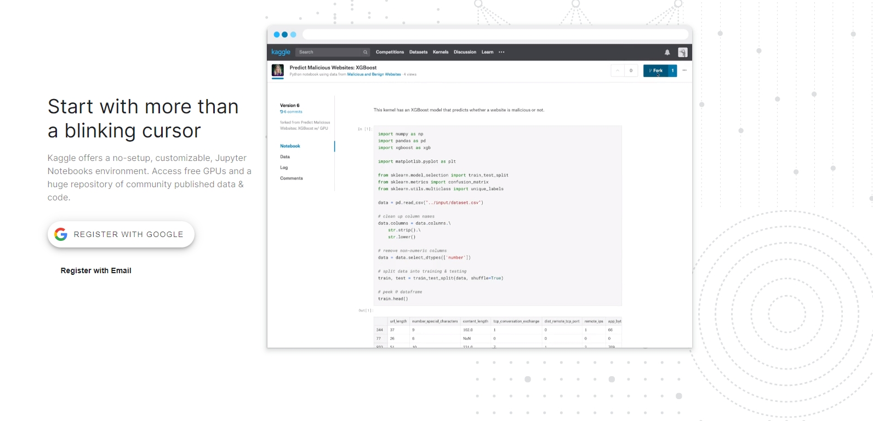
Task: Open the Datasets menu item
Action: 418,52
